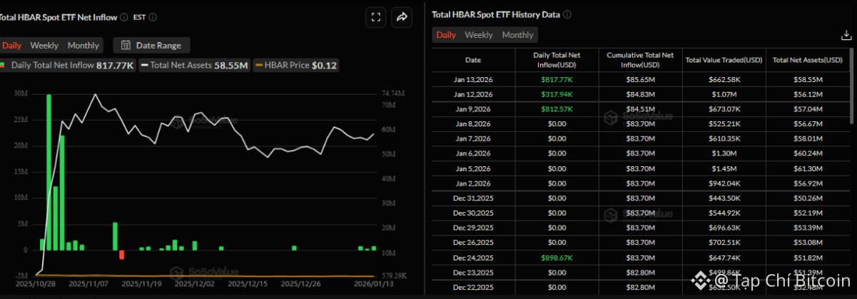Open the chart in fullscreen mode

[x=376, y=17]
